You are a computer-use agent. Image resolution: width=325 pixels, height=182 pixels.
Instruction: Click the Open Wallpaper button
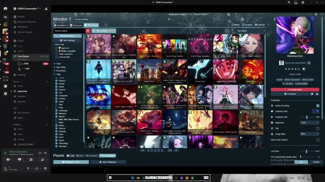point(108,162)
